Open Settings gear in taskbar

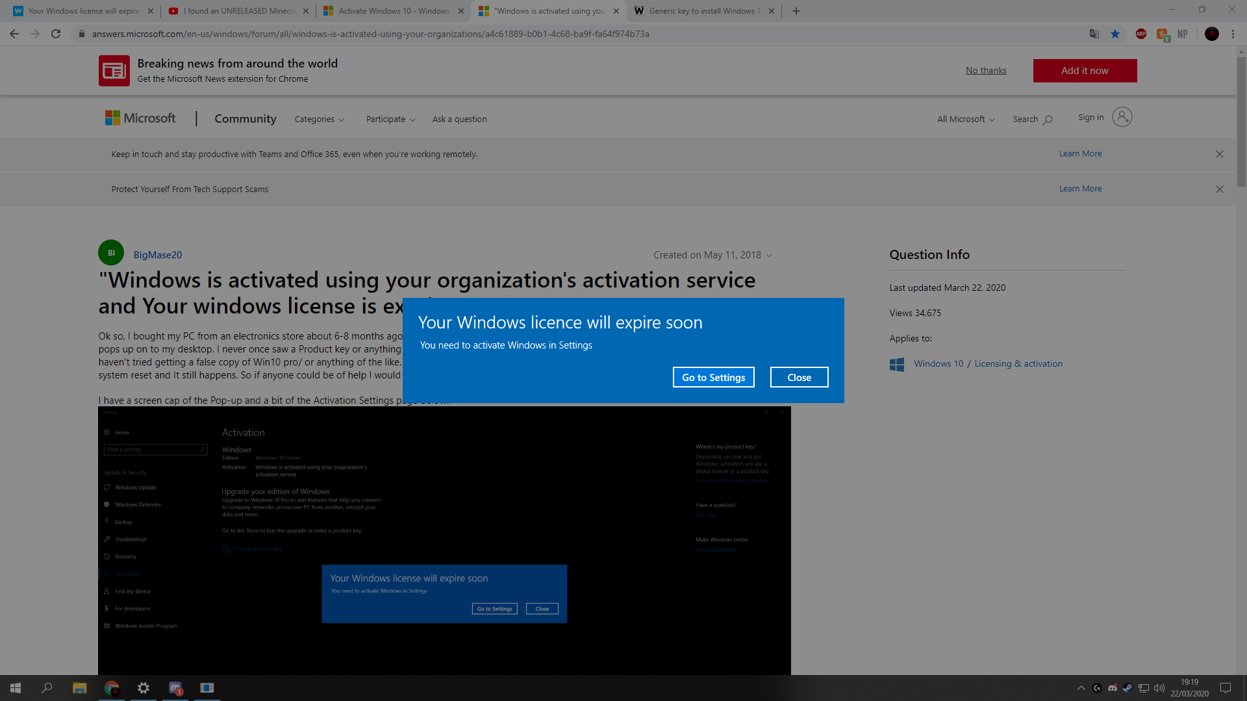tap(144, 688)
